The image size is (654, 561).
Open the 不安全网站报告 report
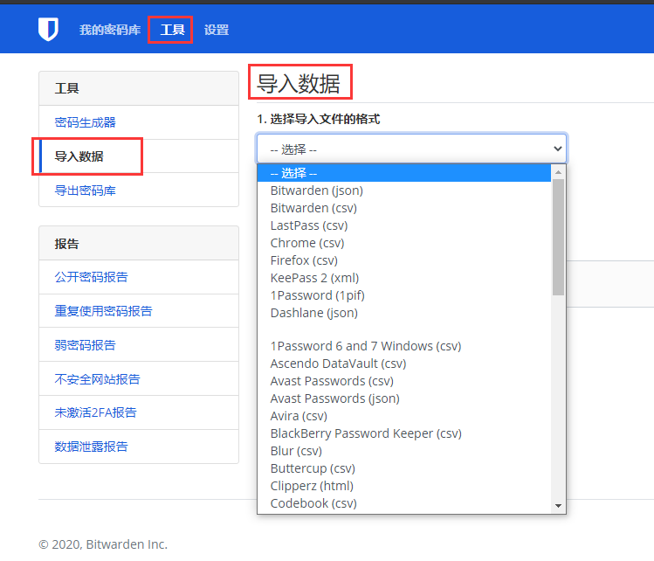(97, 379)
